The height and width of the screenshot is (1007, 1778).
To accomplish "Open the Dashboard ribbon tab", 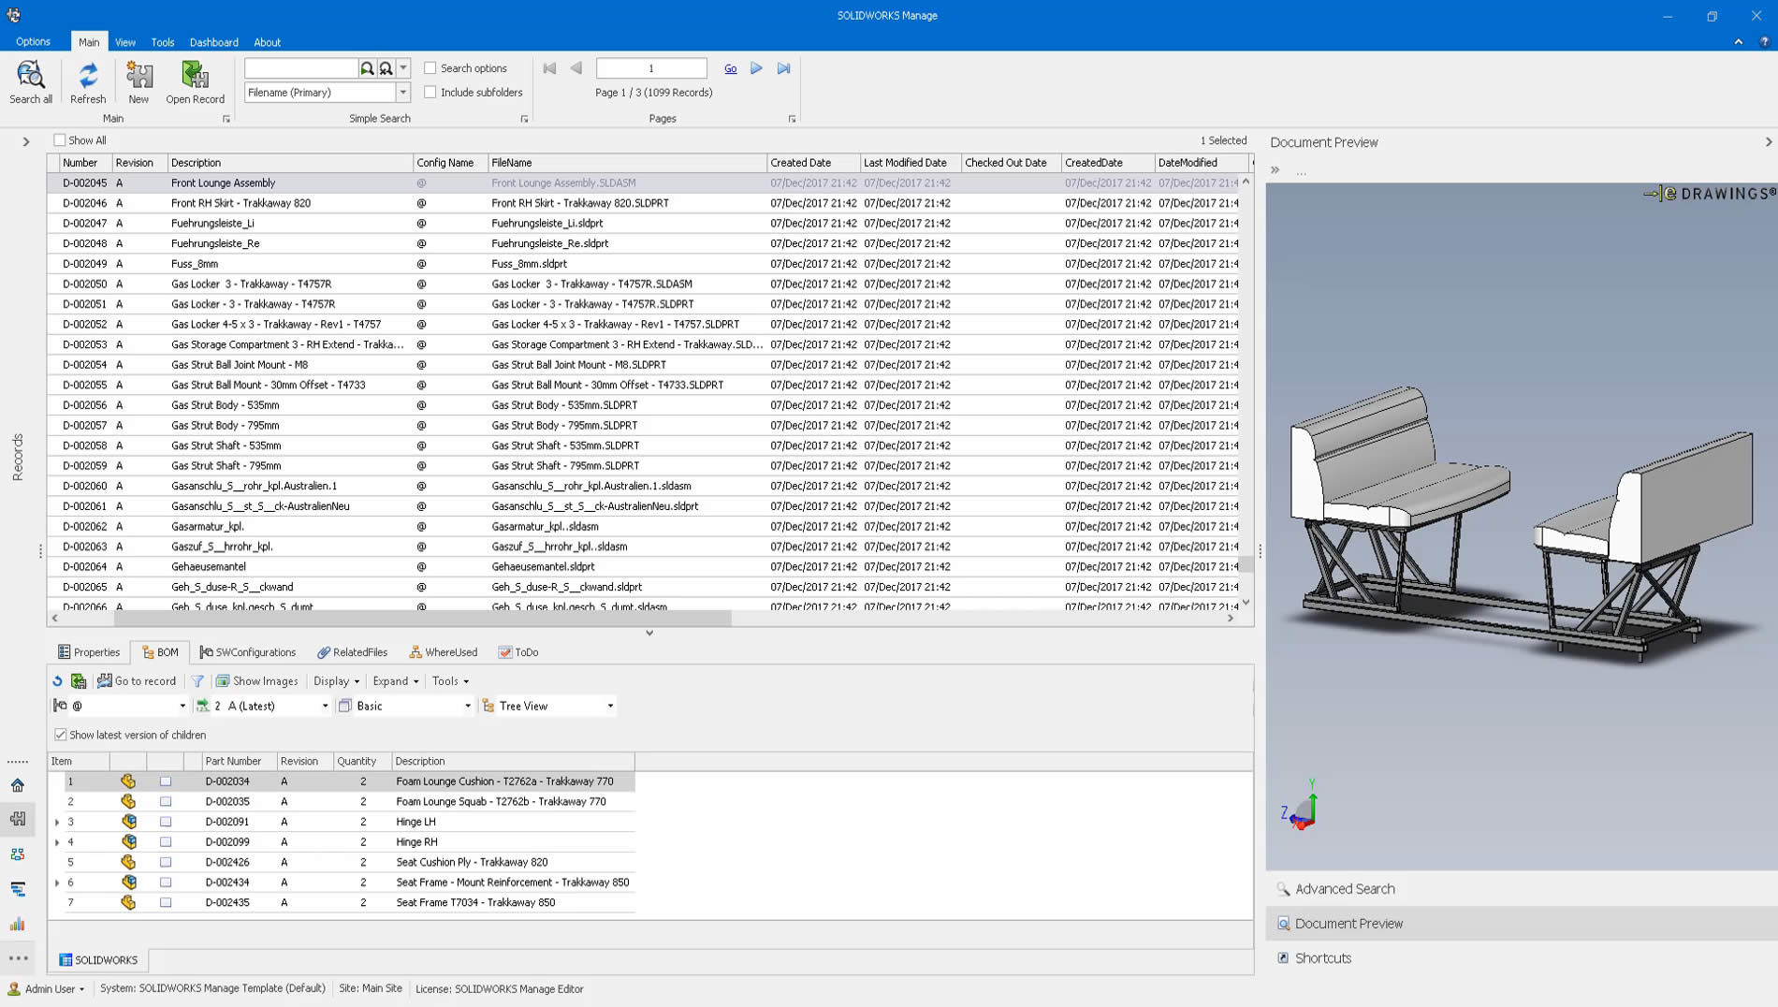I will [x=213, y=42].
